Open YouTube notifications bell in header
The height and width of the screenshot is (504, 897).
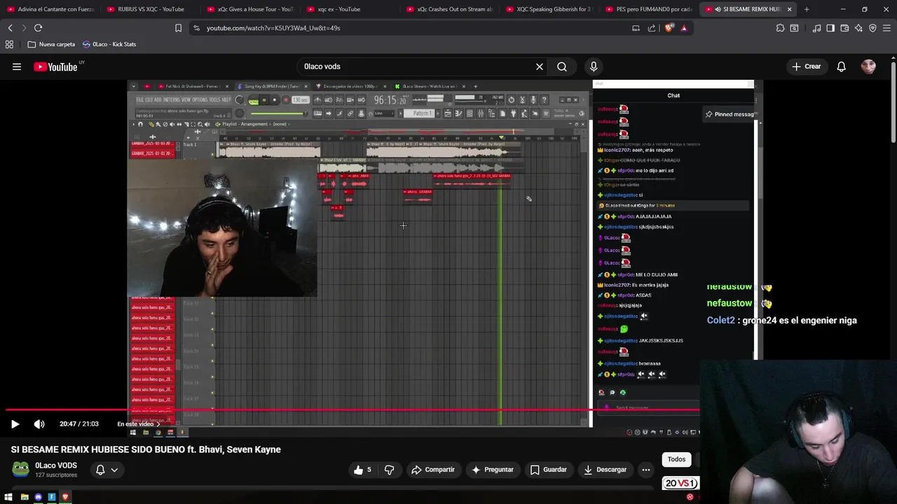pyautogui.click(x=842, y=66)
